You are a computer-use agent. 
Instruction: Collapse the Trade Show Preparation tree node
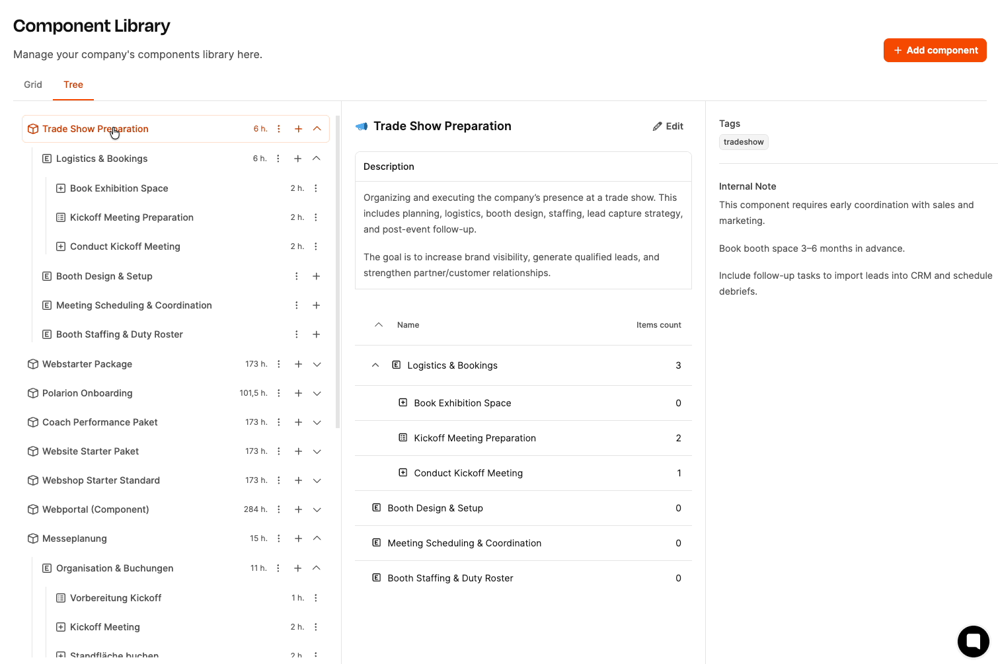pyautogui.click(x=317, y=129)
